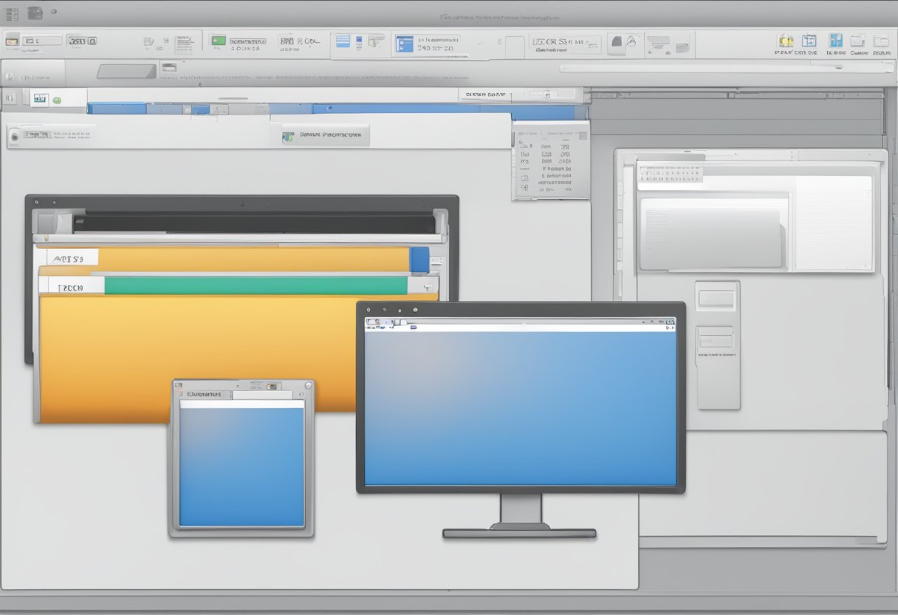
Task: Click the yellow Print toolbar icon
Action: [787, 41]
